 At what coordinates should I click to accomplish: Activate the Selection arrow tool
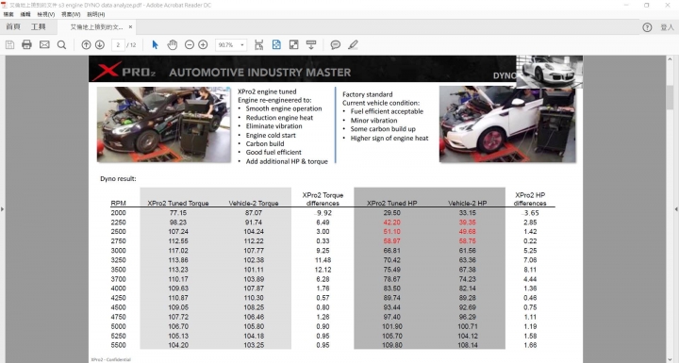pos(155,44)
